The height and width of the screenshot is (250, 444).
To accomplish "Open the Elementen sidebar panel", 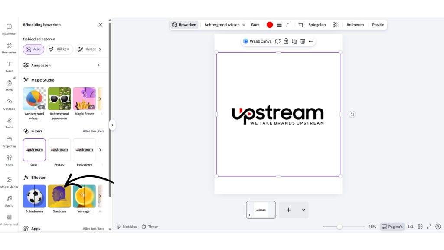I will tap(9, 48).
